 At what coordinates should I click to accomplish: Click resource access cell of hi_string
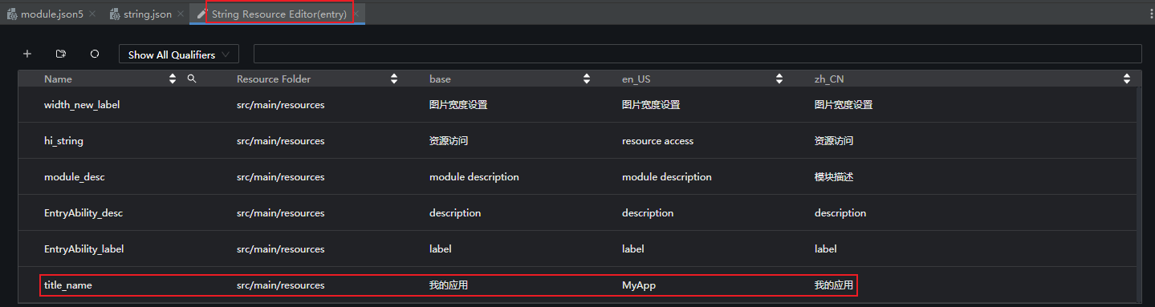[x=657, y=140]
